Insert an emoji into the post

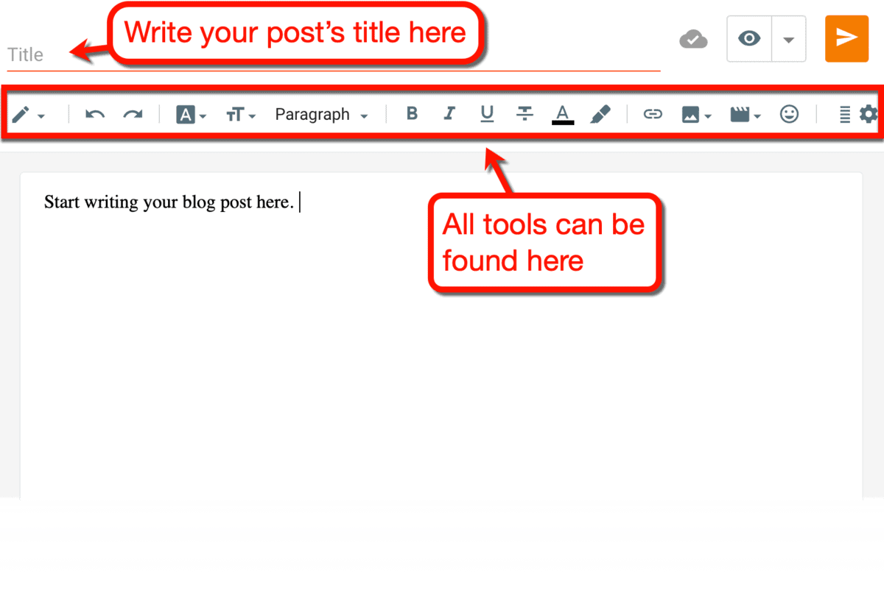tap(790, 114)
